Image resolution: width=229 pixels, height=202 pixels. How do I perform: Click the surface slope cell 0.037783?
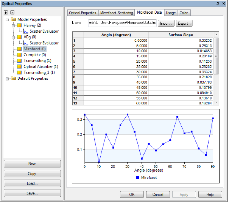click(x=181, y=82)
